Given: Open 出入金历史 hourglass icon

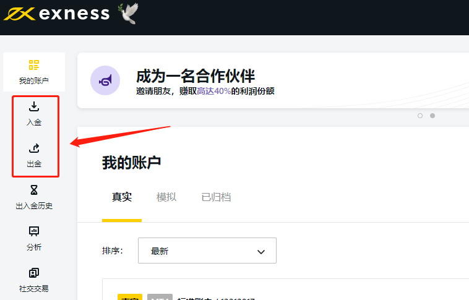Looking at the screenshot, I should [34, 190].
